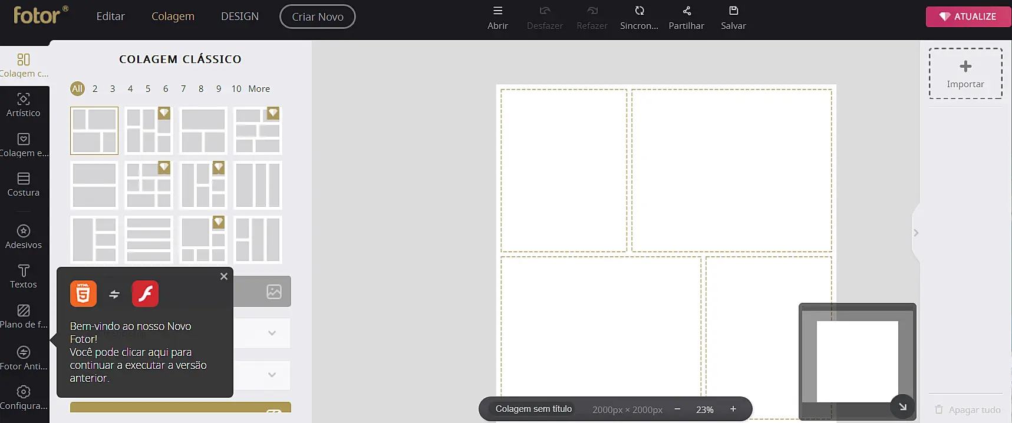Image resolution: width=1012 pixels, height=423 pixels.
Task: Select the Costura stitching tool
Action: click(x=24, y=184)
